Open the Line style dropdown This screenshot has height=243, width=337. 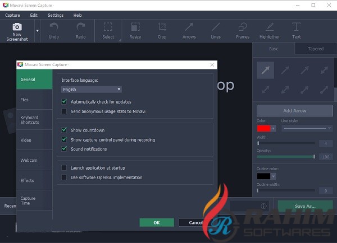click(307, 128)
